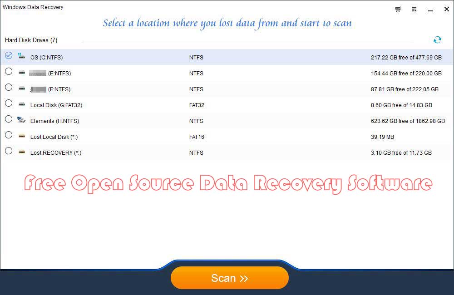
Task: Open the options list icon in title bar
Action: (414, 9)
